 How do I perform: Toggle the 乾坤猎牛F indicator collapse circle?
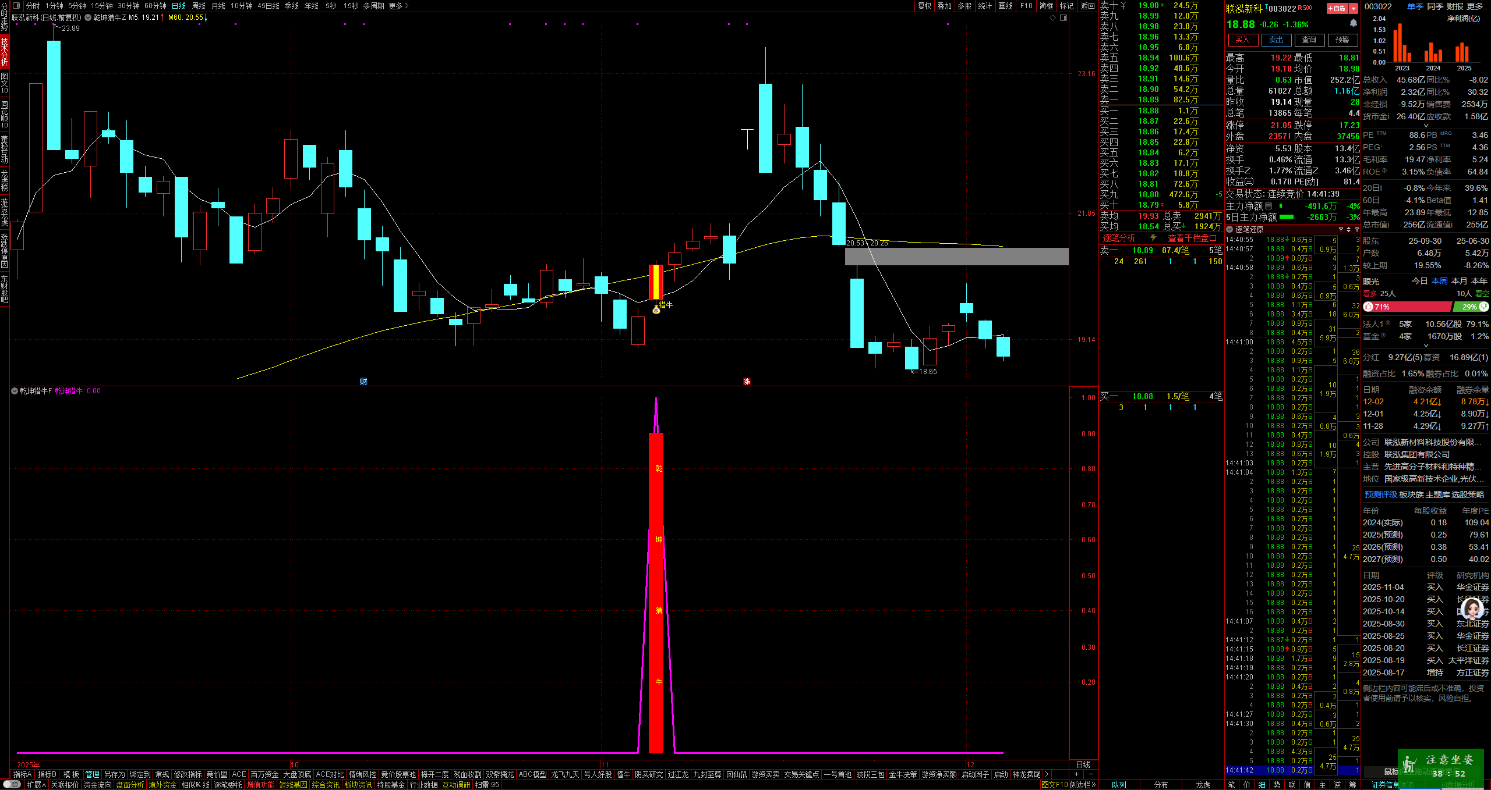[15, 391]
